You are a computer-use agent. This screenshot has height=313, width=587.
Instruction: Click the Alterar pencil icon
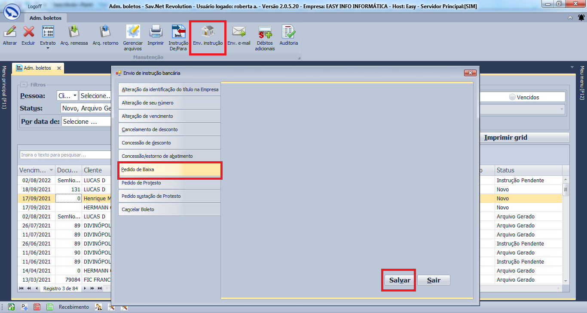(9, 32)
